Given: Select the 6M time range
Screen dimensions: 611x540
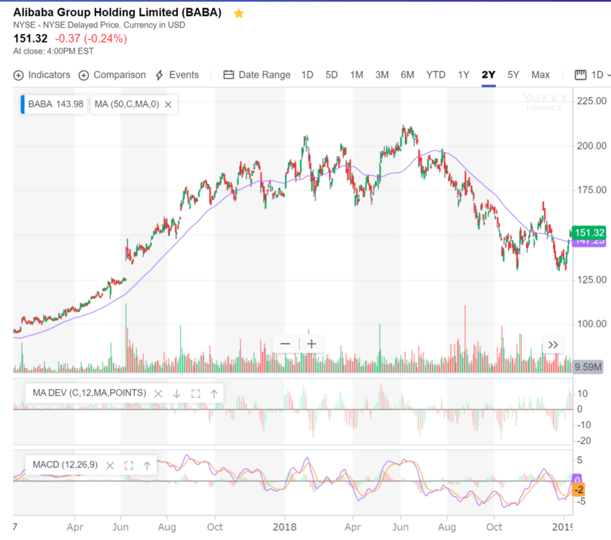Looking at the screenshot, I should coord(407,75).
